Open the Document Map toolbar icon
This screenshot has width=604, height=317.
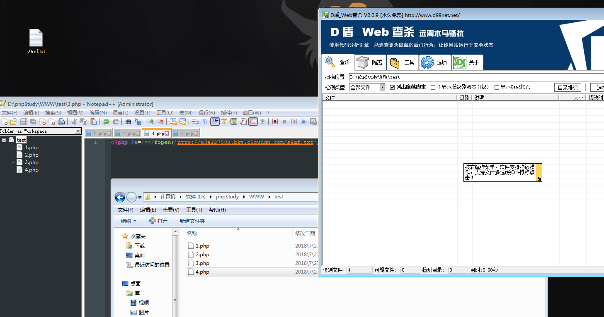point(234,122)
